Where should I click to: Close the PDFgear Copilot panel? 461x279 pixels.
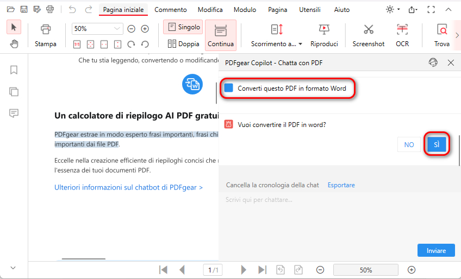pyautogui.click(x=451, y=62)
